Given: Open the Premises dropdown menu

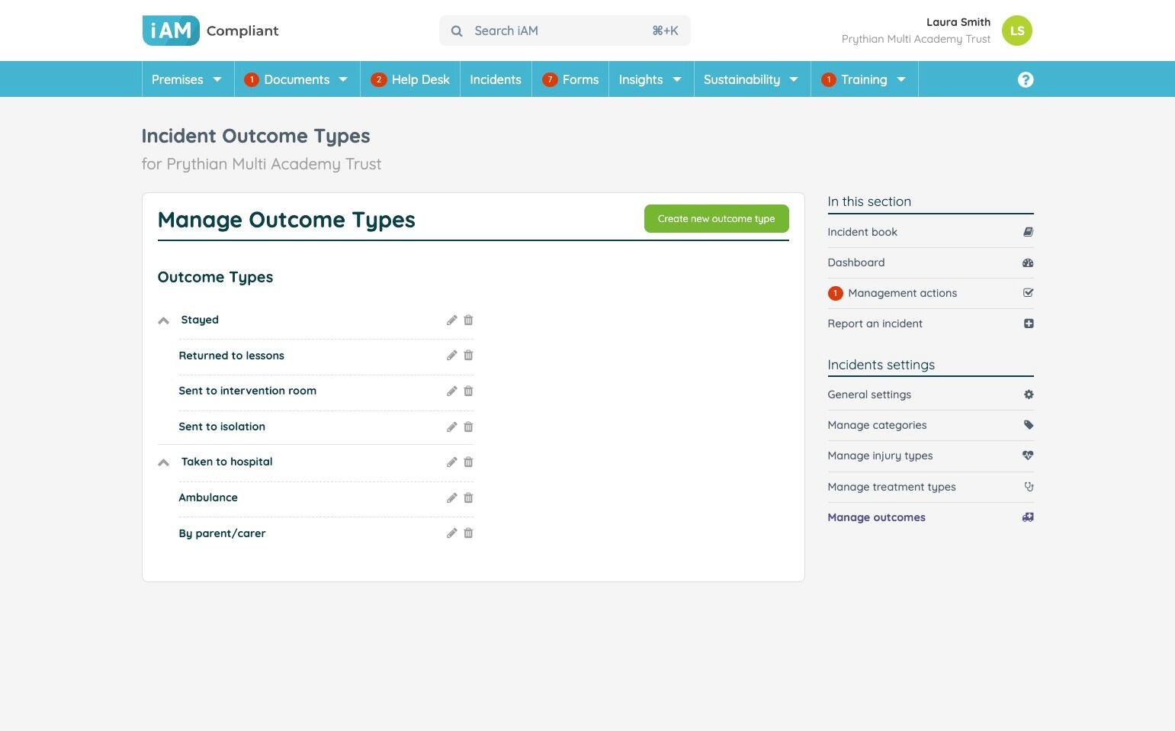Looking at the screenshot, I should (x=188, y=79).
